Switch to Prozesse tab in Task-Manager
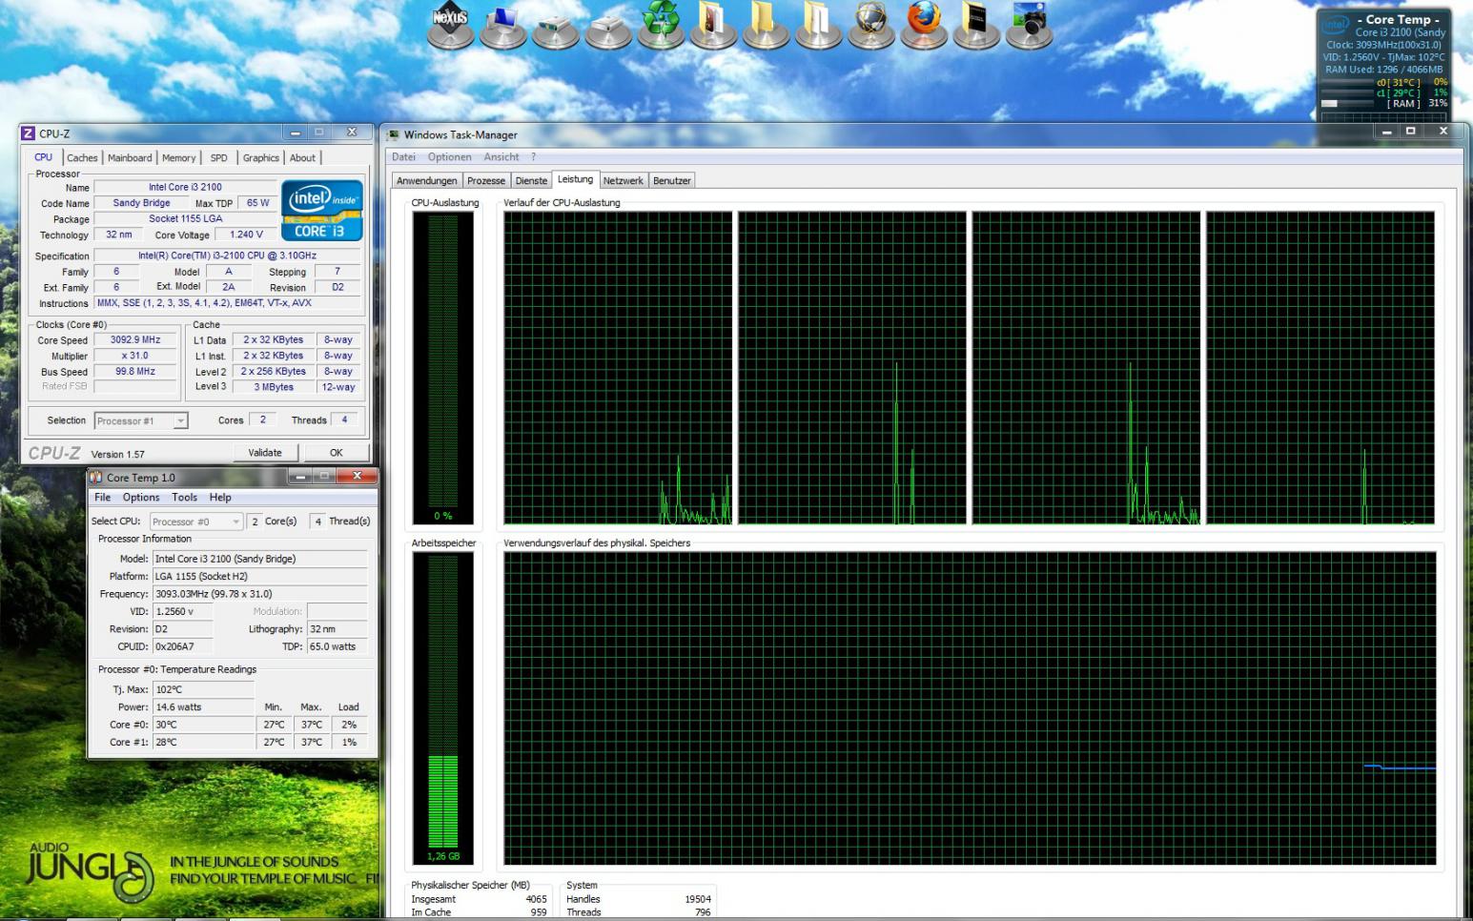Image resolution: width=1473 pixels, height=921 pixels. click(486, 180)
